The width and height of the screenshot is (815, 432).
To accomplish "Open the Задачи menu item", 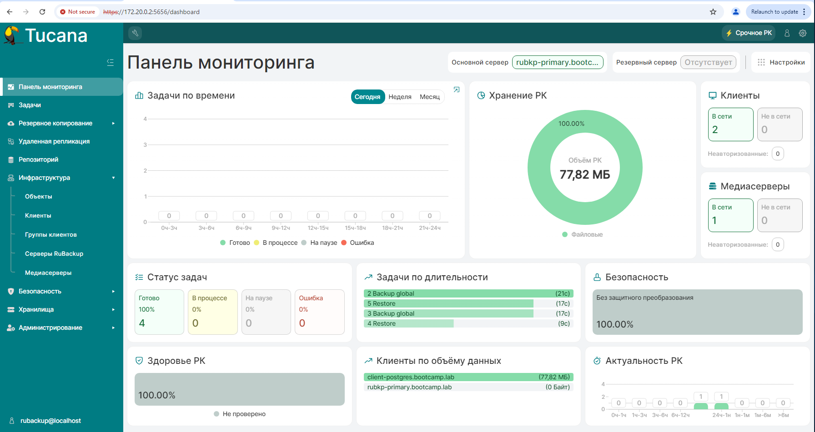I will click(x=30, y=105).
